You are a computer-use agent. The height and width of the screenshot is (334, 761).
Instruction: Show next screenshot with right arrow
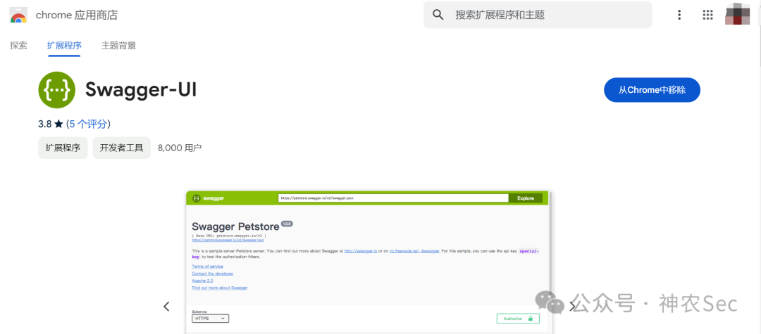[x=572, y=306]
